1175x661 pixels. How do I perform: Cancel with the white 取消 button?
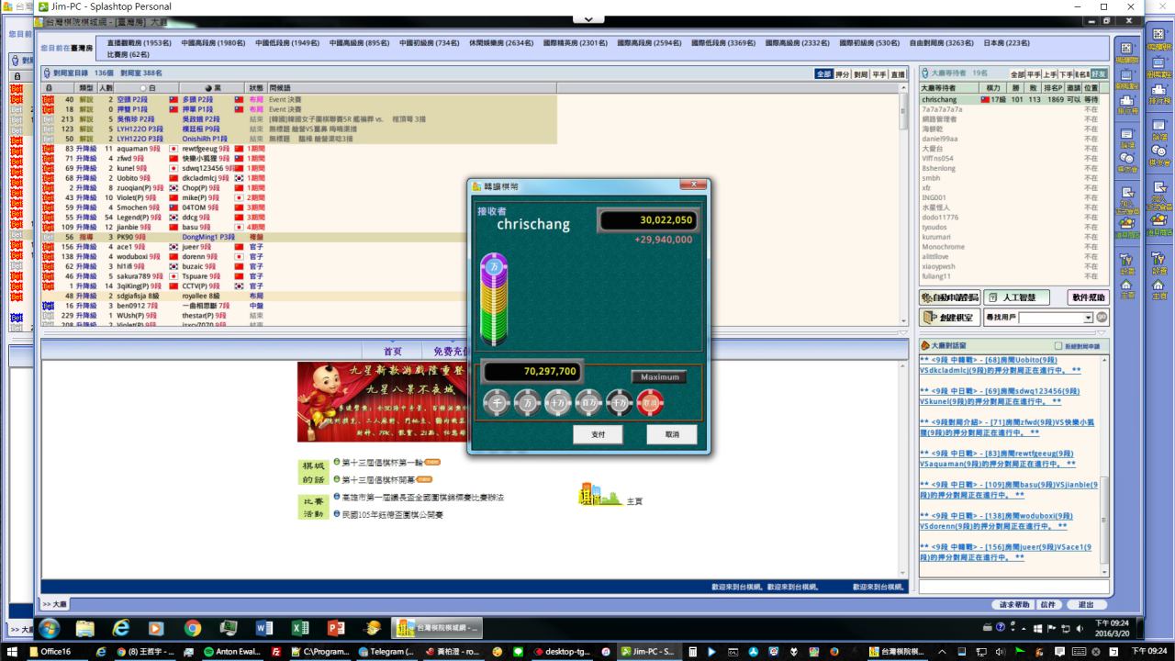(672, 434)
